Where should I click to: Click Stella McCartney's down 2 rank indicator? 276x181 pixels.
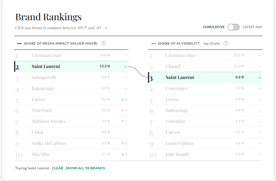click(124, 144)
